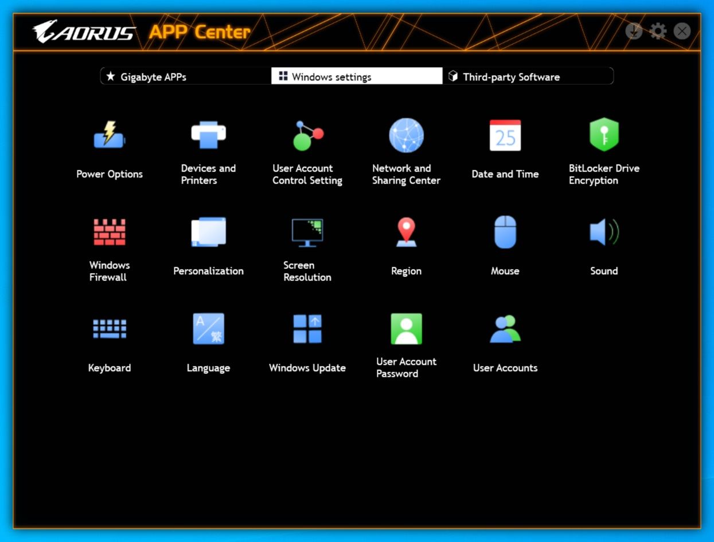Open APP Center settings gear

pyautogui.click(x=658, y=31)
